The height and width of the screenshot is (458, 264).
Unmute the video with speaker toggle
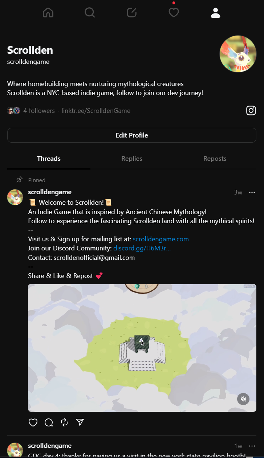point(243,399)
